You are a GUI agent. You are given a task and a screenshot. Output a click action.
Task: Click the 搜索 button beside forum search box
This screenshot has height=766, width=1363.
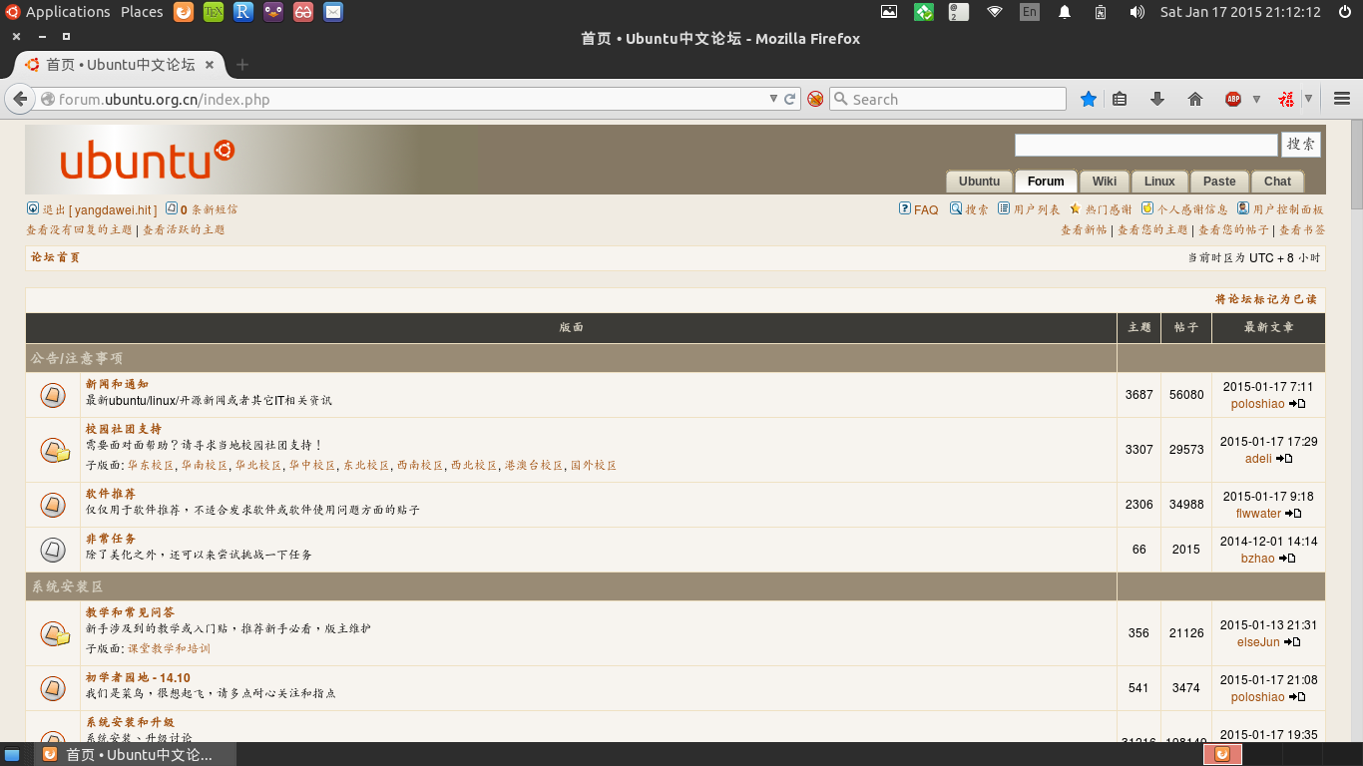tap(1301, 145)
